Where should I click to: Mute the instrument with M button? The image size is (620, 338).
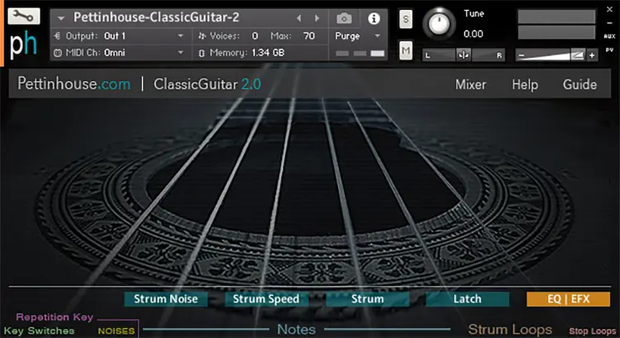coord(406,50)
